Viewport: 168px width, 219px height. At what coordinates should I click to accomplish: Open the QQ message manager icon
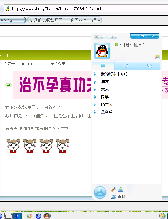[120, 189]
